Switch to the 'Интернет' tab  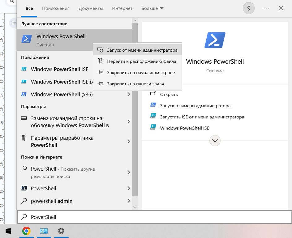pyautogui.click(x=122, y=8)
